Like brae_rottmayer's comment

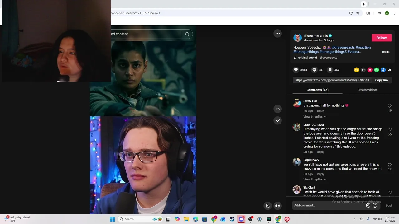click(x=389, y=130)
